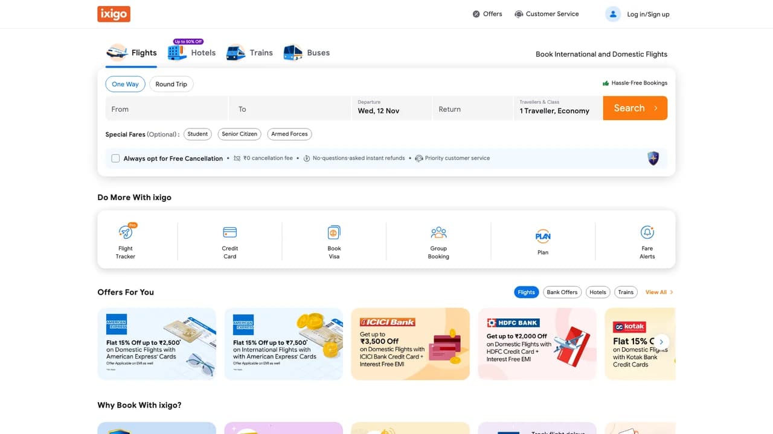Open the Group Booking icon

point(438,232)
